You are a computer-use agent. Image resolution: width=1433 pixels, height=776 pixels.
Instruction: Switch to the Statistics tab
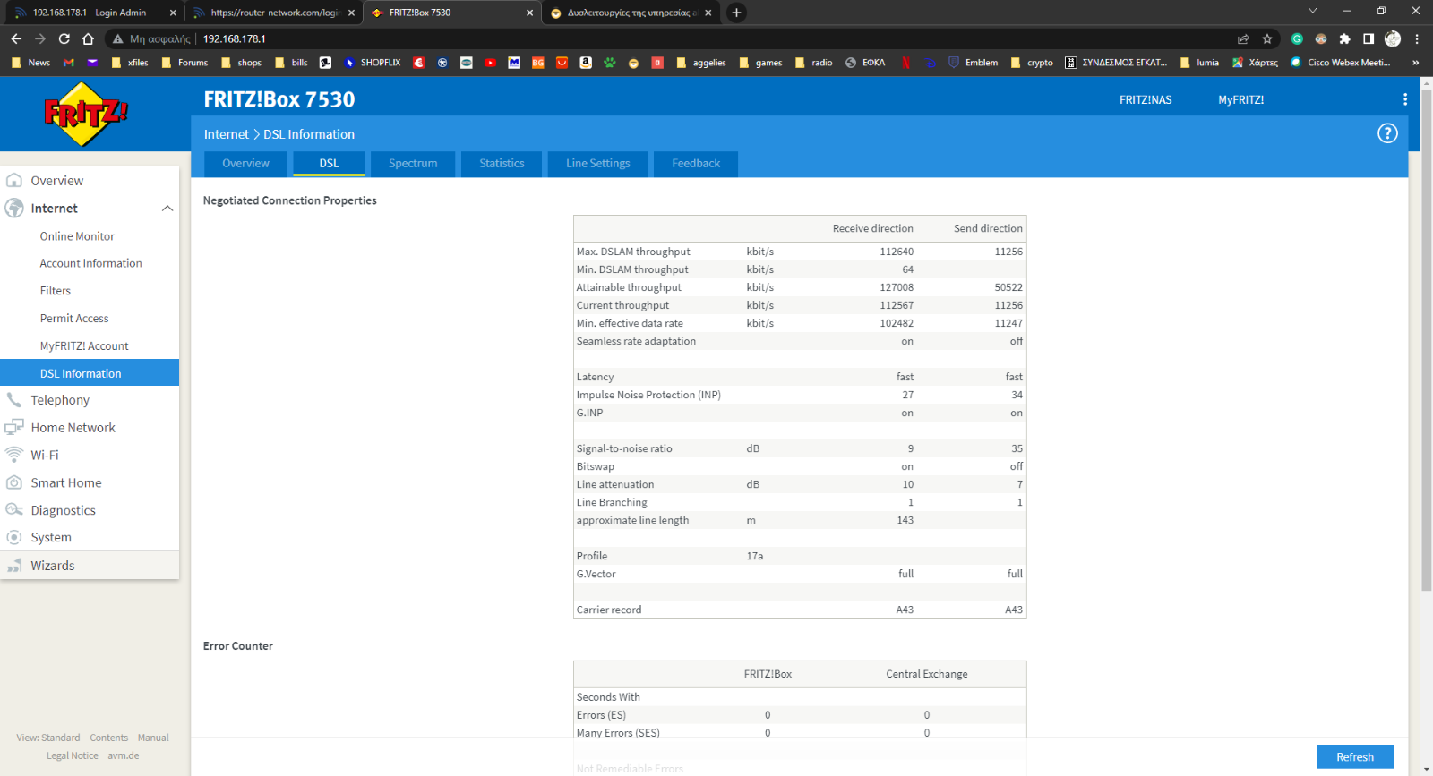coord(502,164)
